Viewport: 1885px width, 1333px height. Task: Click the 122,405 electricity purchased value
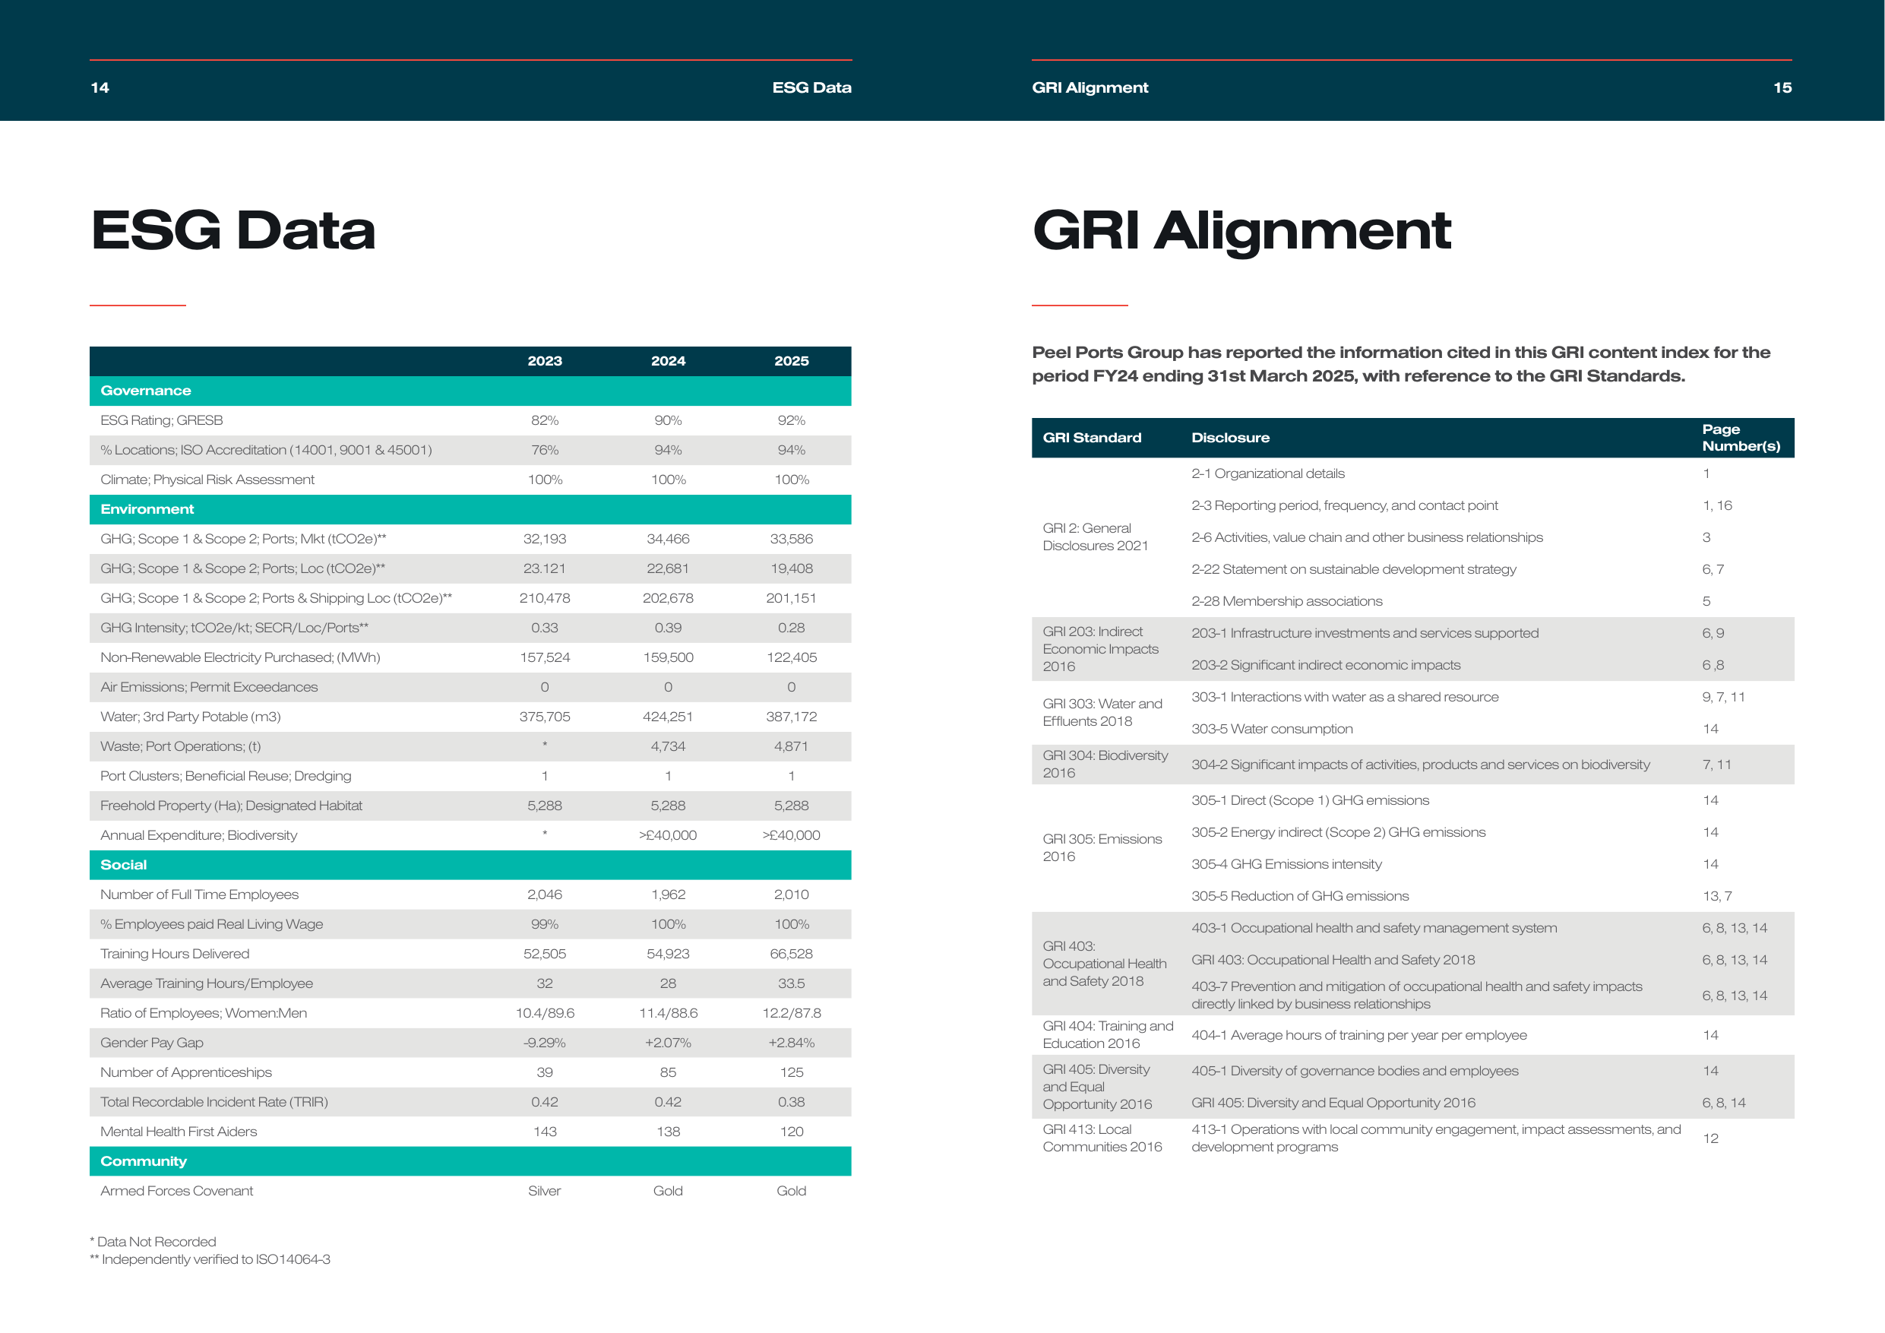click(792, 657)
